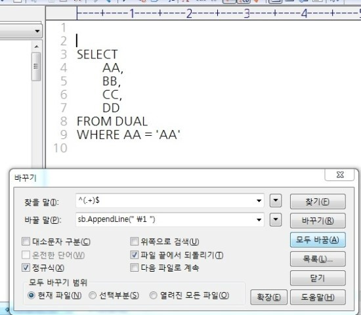Click the 모두 바꿈(A) replace all button

(318, 240)
